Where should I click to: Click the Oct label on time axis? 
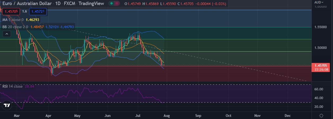click(229, 116)
